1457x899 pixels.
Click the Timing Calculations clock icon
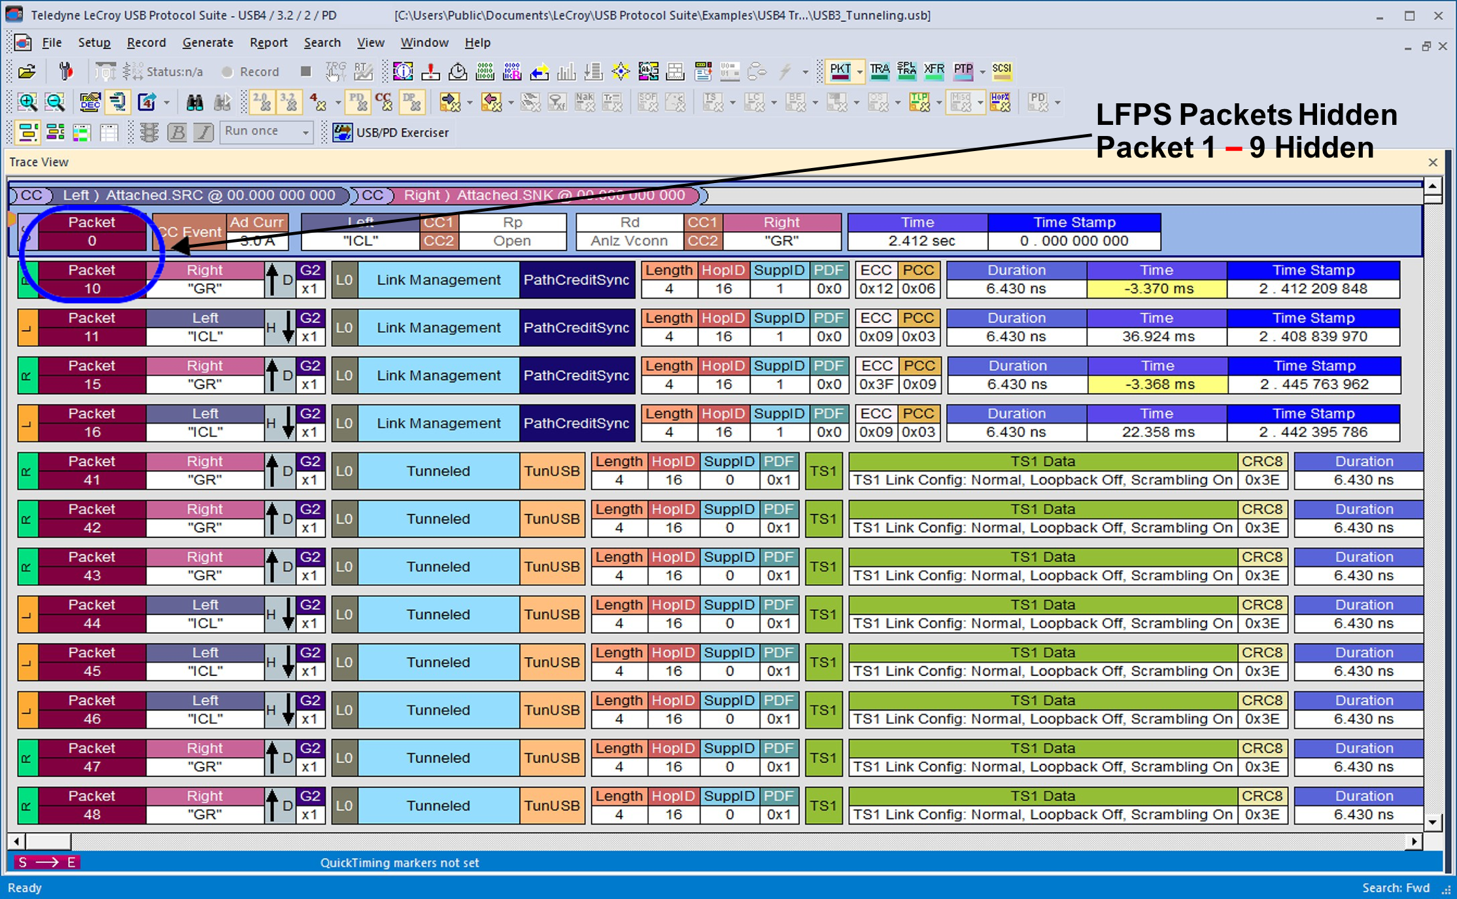(x=458, y=71)
